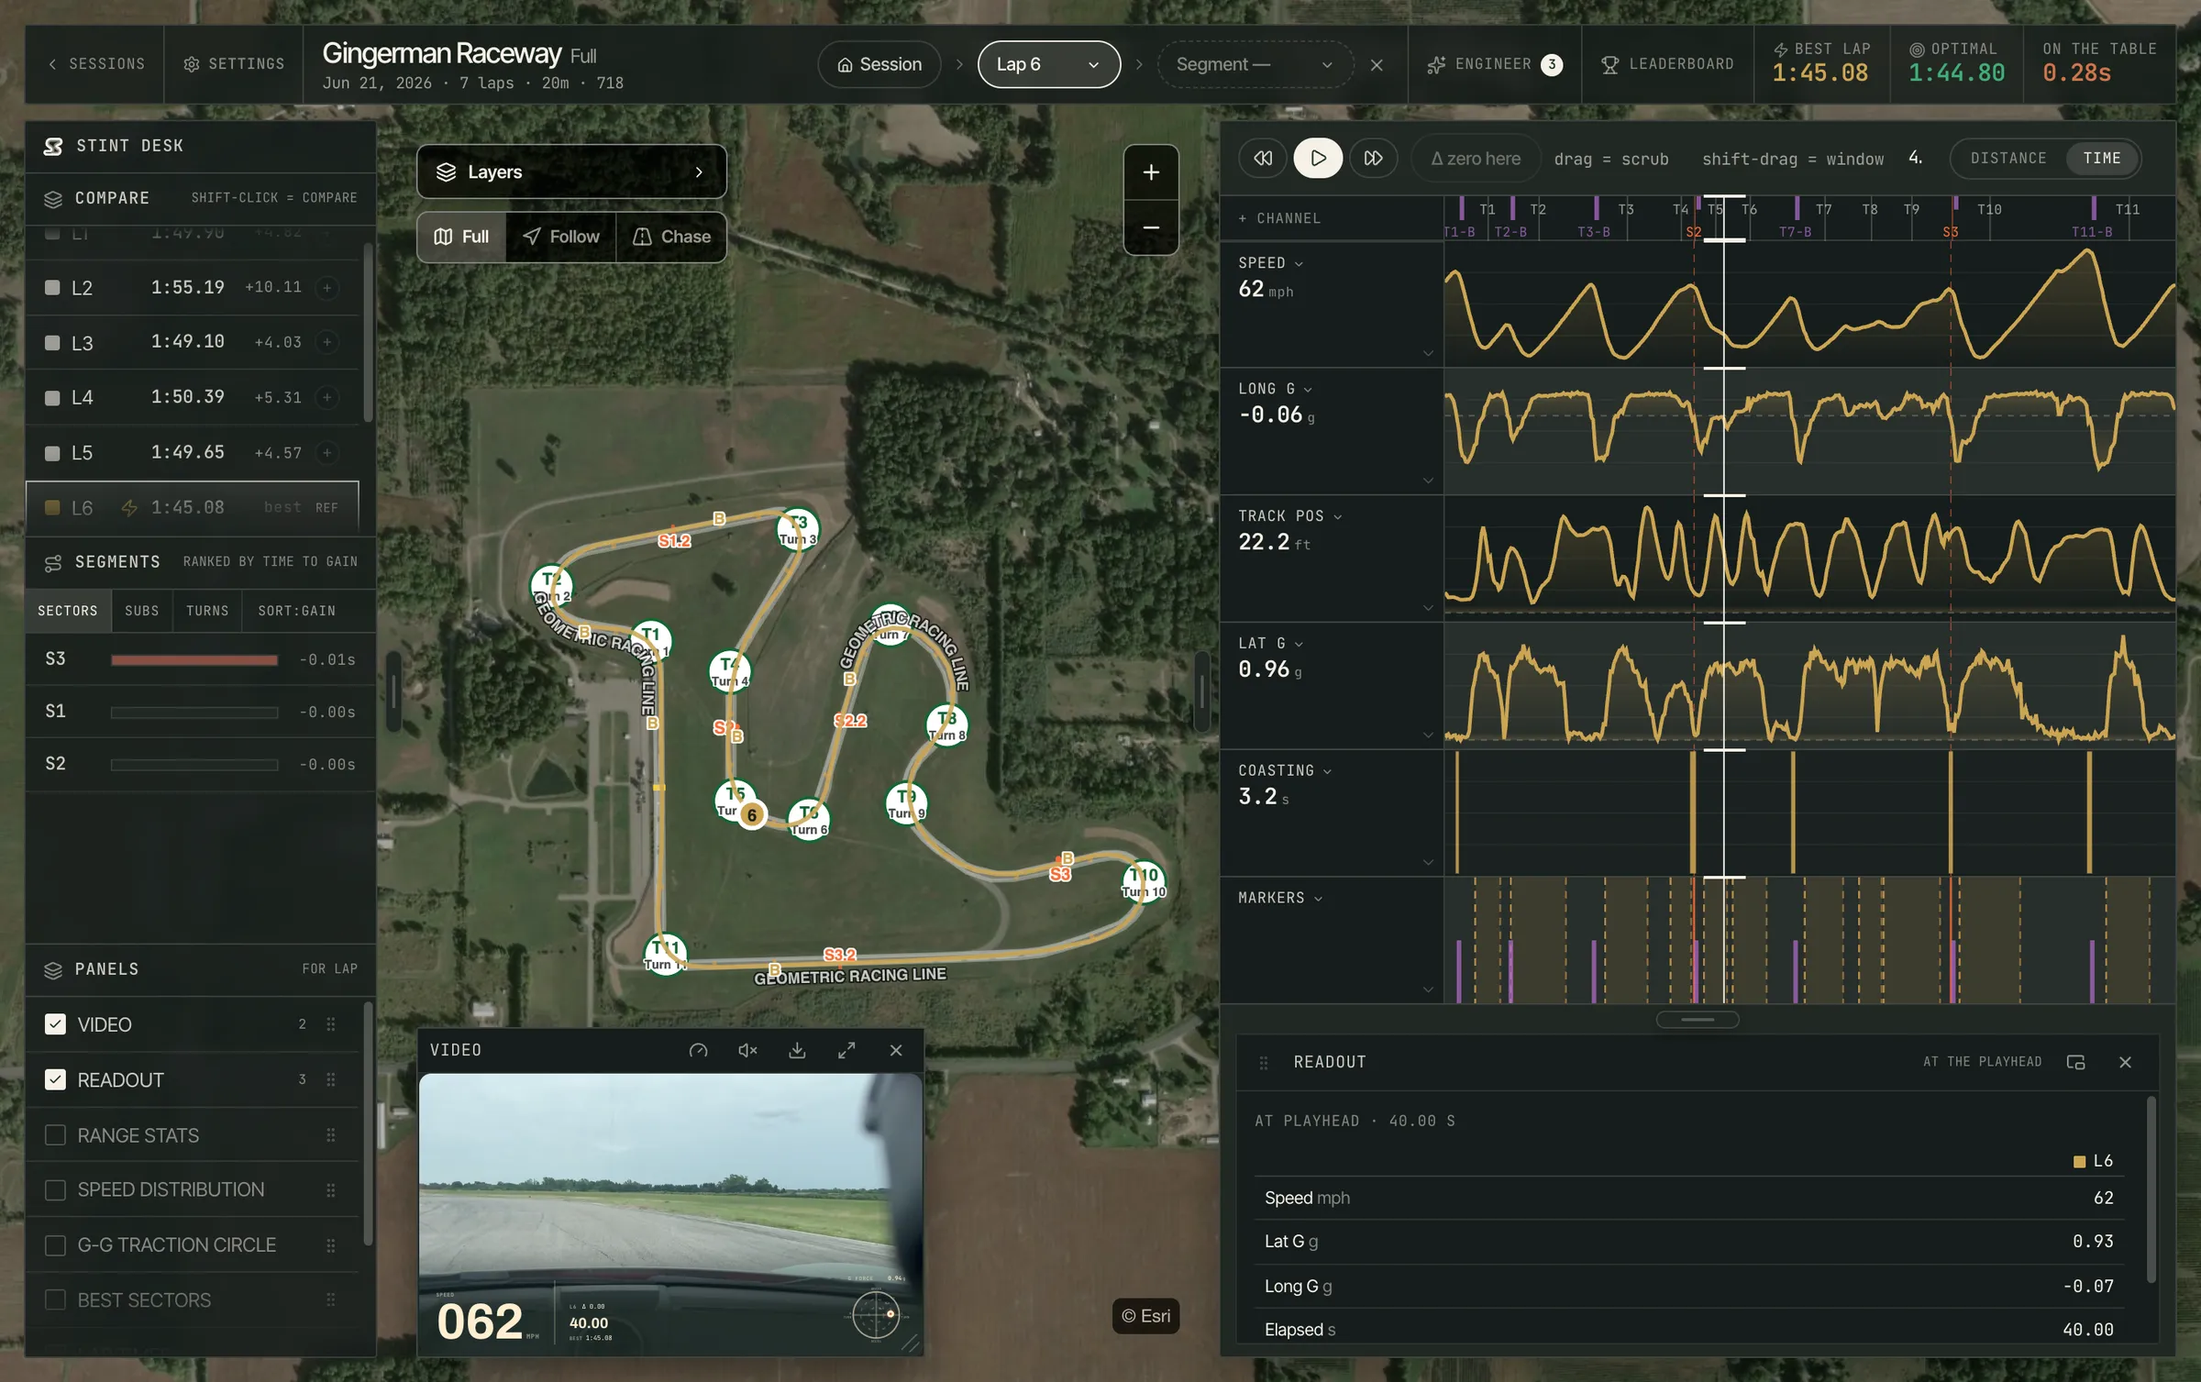The width and height of the screenshot is (2201, 1382).
Task: Close the Video panel
Action: (x=896, y=1051)
